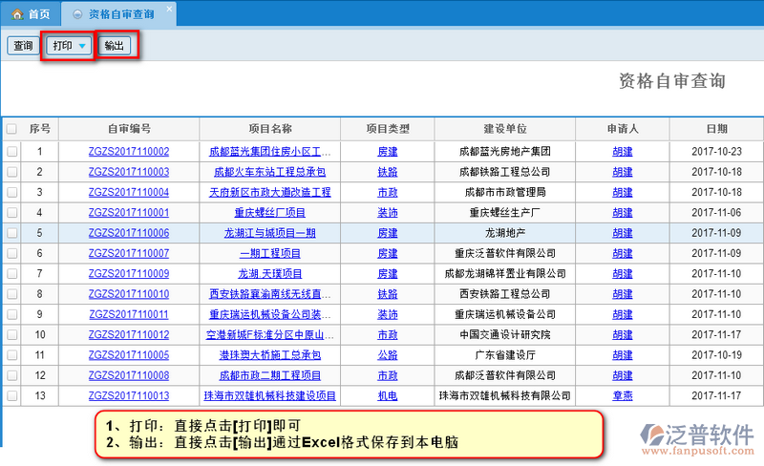The width and height of the screenshot is (764, 466).
Task: Open record link ZGZS2017110002
Action: 128,151
